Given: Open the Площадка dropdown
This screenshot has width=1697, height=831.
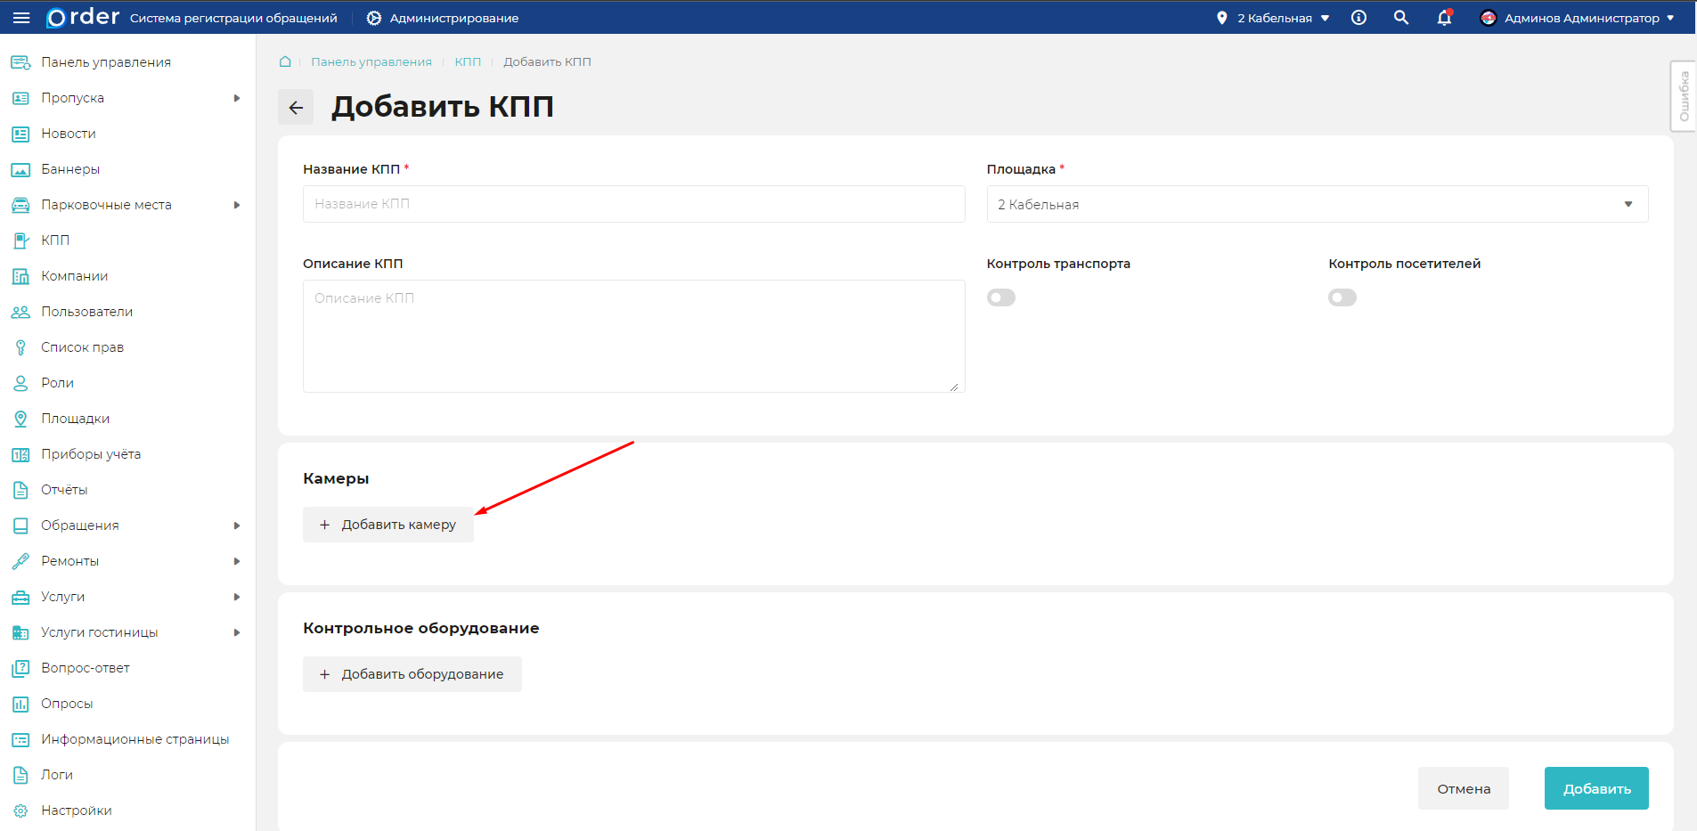Looking at the screenshot, I should 1317,204.
